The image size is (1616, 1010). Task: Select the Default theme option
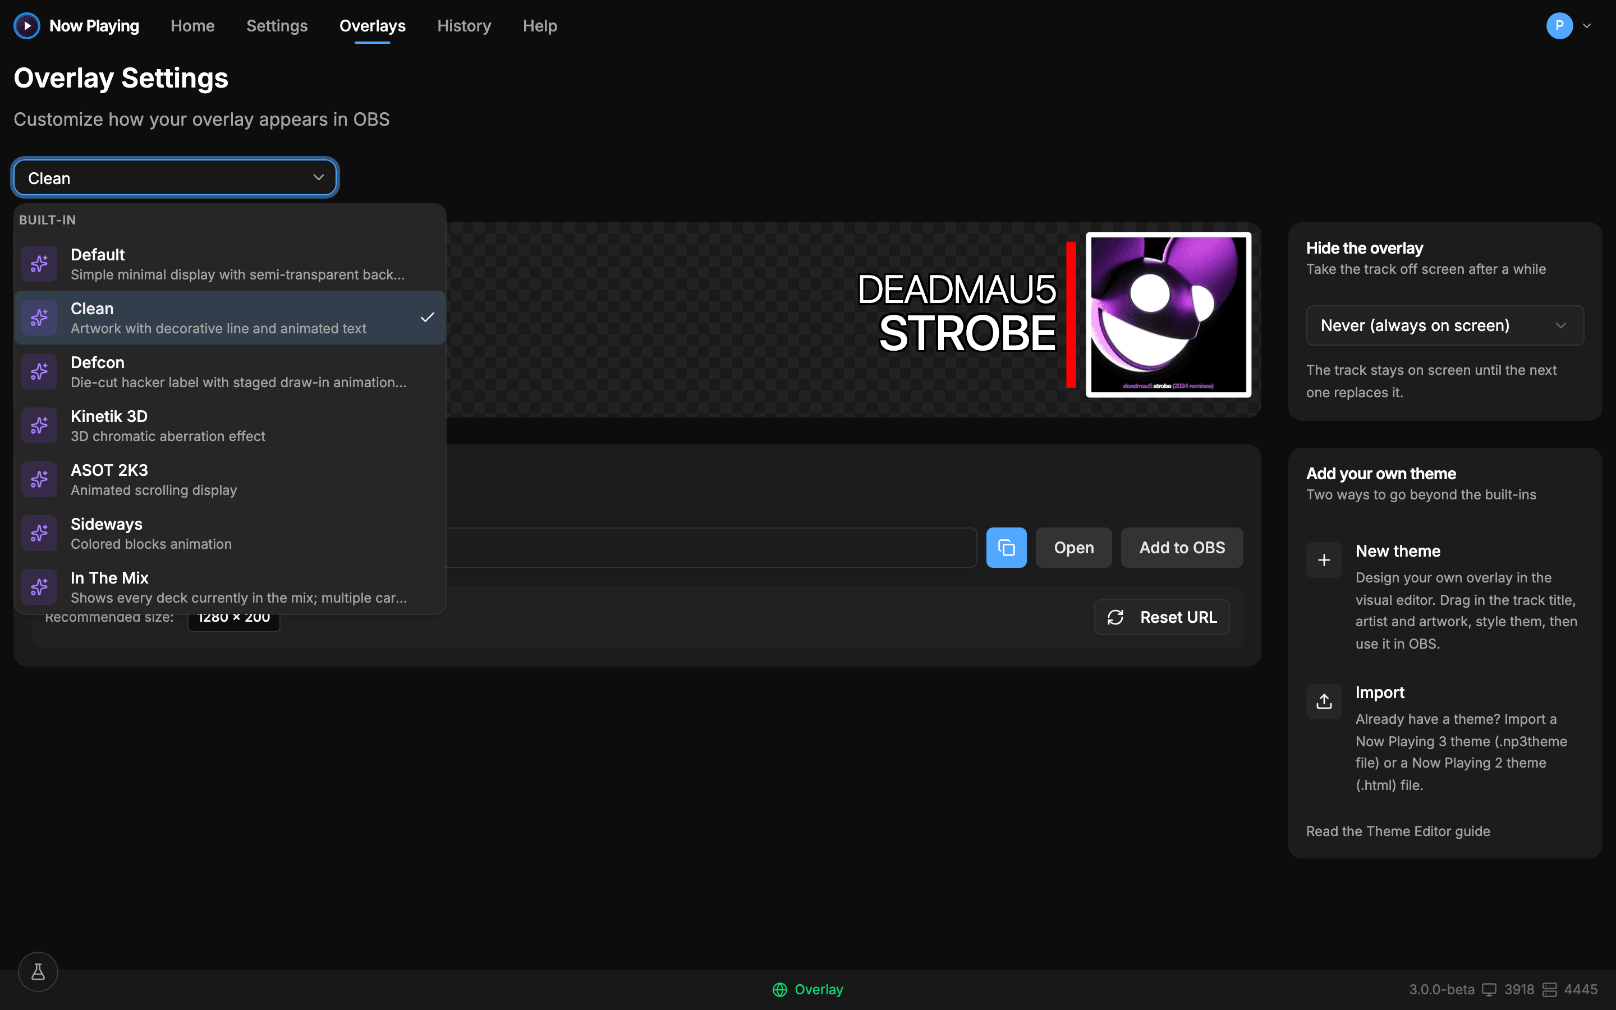[229, 264]
